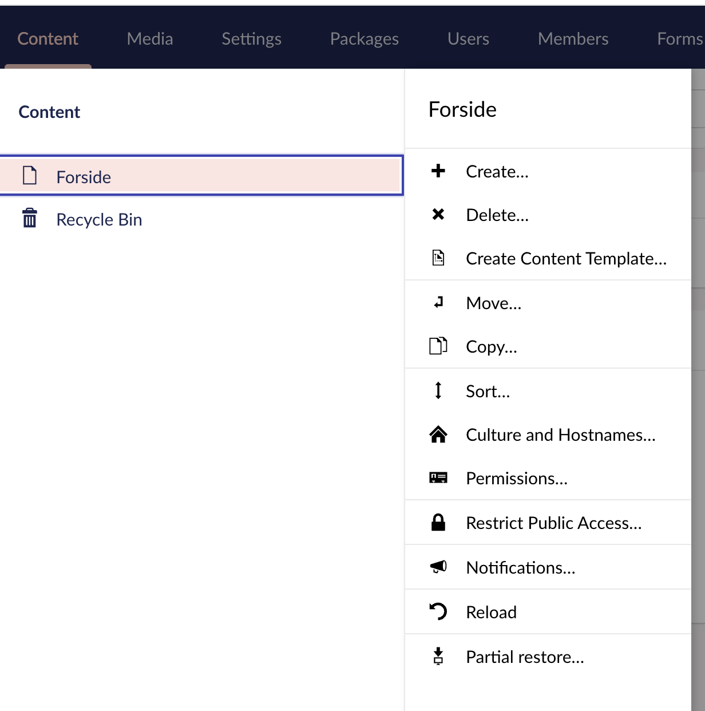Switch to the Media section

149,38
